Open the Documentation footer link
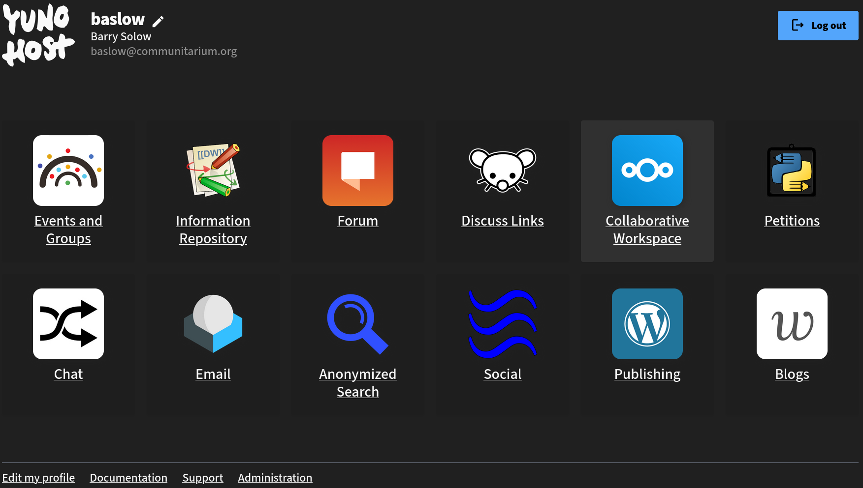Image resolution: width=863 pixels, height=488 pixels. pos(128,478)
